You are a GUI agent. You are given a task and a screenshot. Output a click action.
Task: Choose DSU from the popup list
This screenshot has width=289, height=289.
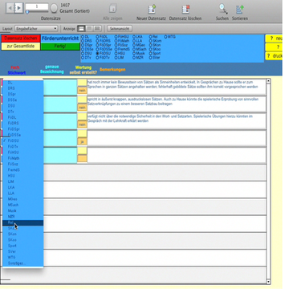click(x=22, y=106)
